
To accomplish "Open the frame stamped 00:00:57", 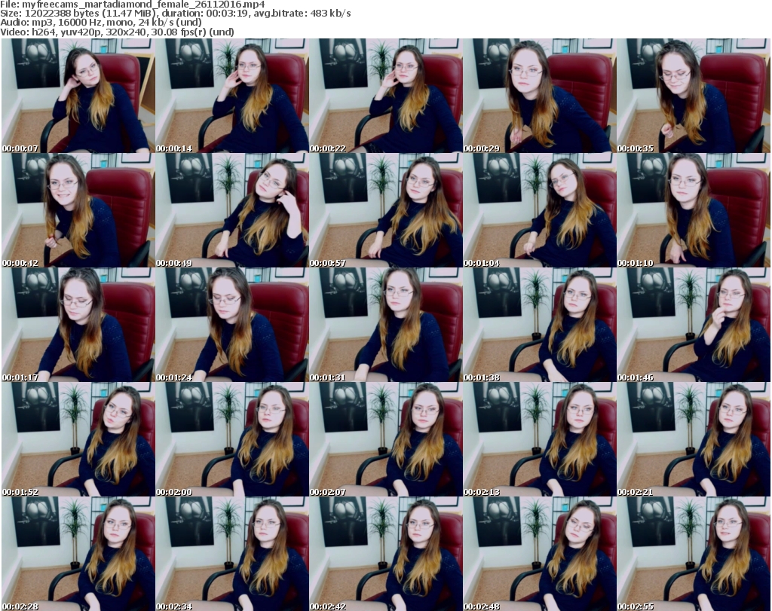I will coord(386,210).
